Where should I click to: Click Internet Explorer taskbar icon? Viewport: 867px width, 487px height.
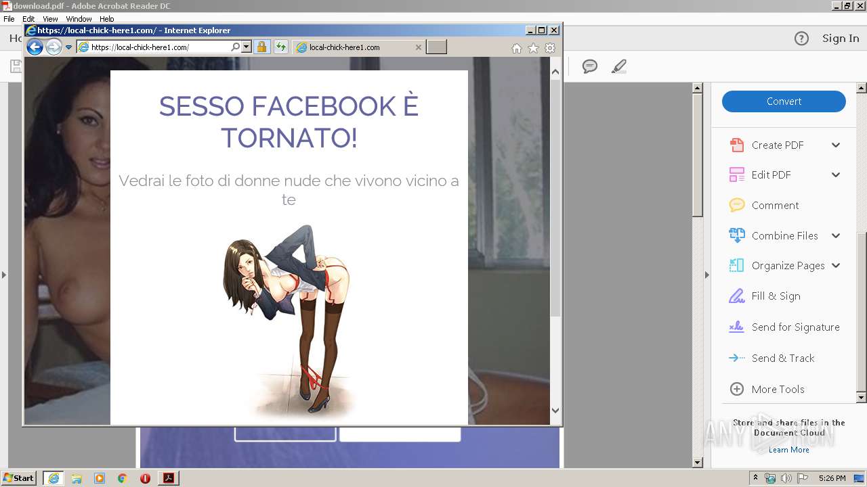54,478
